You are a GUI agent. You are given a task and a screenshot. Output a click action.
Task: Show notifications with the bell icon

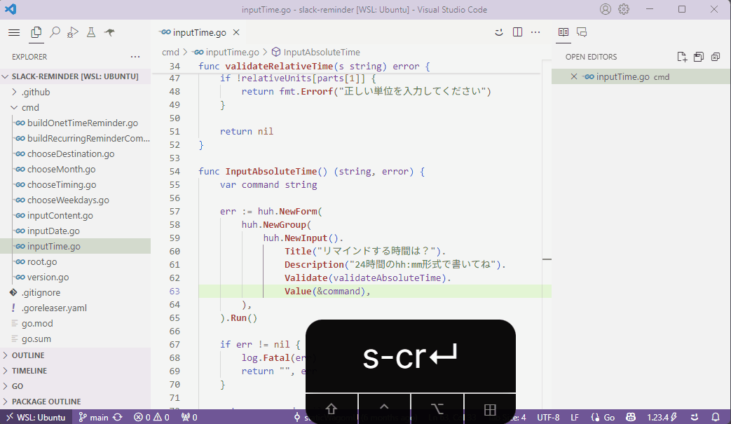pos(716,417)
